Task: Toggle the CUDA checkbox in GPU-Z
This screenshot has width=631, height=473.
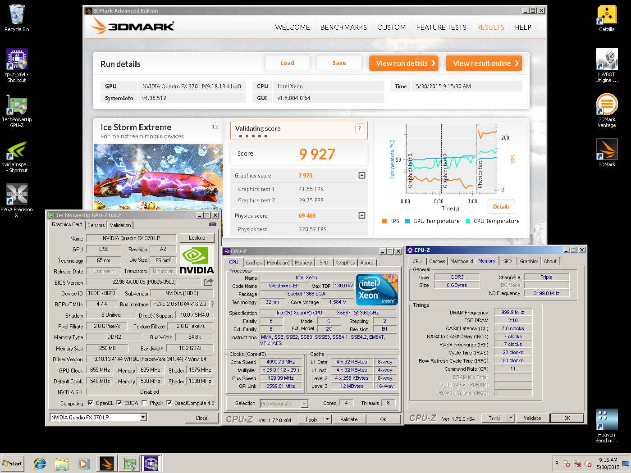Action: coord(119,403)
